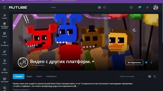Open Популярное in sidebar
This screenshot has width=163, height=91.
pyautogui.click(x=5, y=43)
